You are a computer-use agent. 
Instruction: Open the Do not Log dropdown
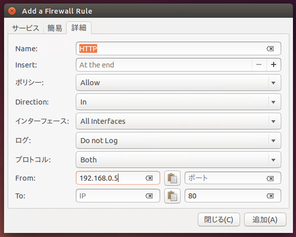pos(179,141)
